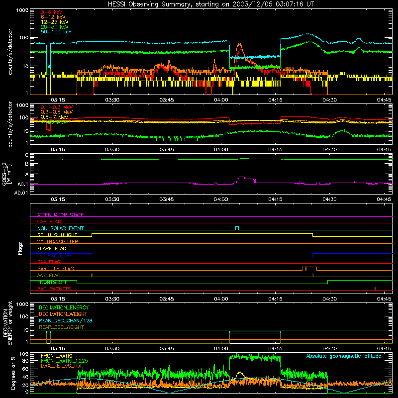Screen dimensions: 398x398
Task: Click the FRONTS_OFF flag label
Action: 52,282
